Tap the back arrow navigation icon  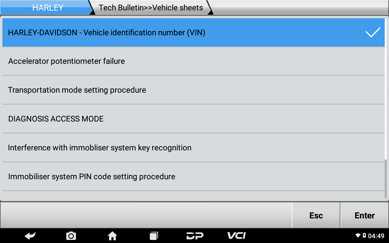30,236
